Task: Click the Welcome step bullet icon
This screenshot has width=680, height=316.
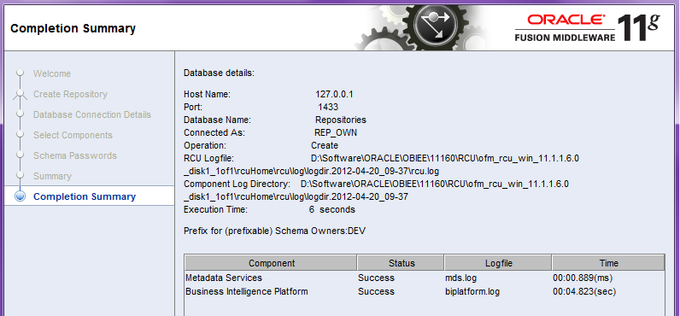Action: tap(20, 73)
